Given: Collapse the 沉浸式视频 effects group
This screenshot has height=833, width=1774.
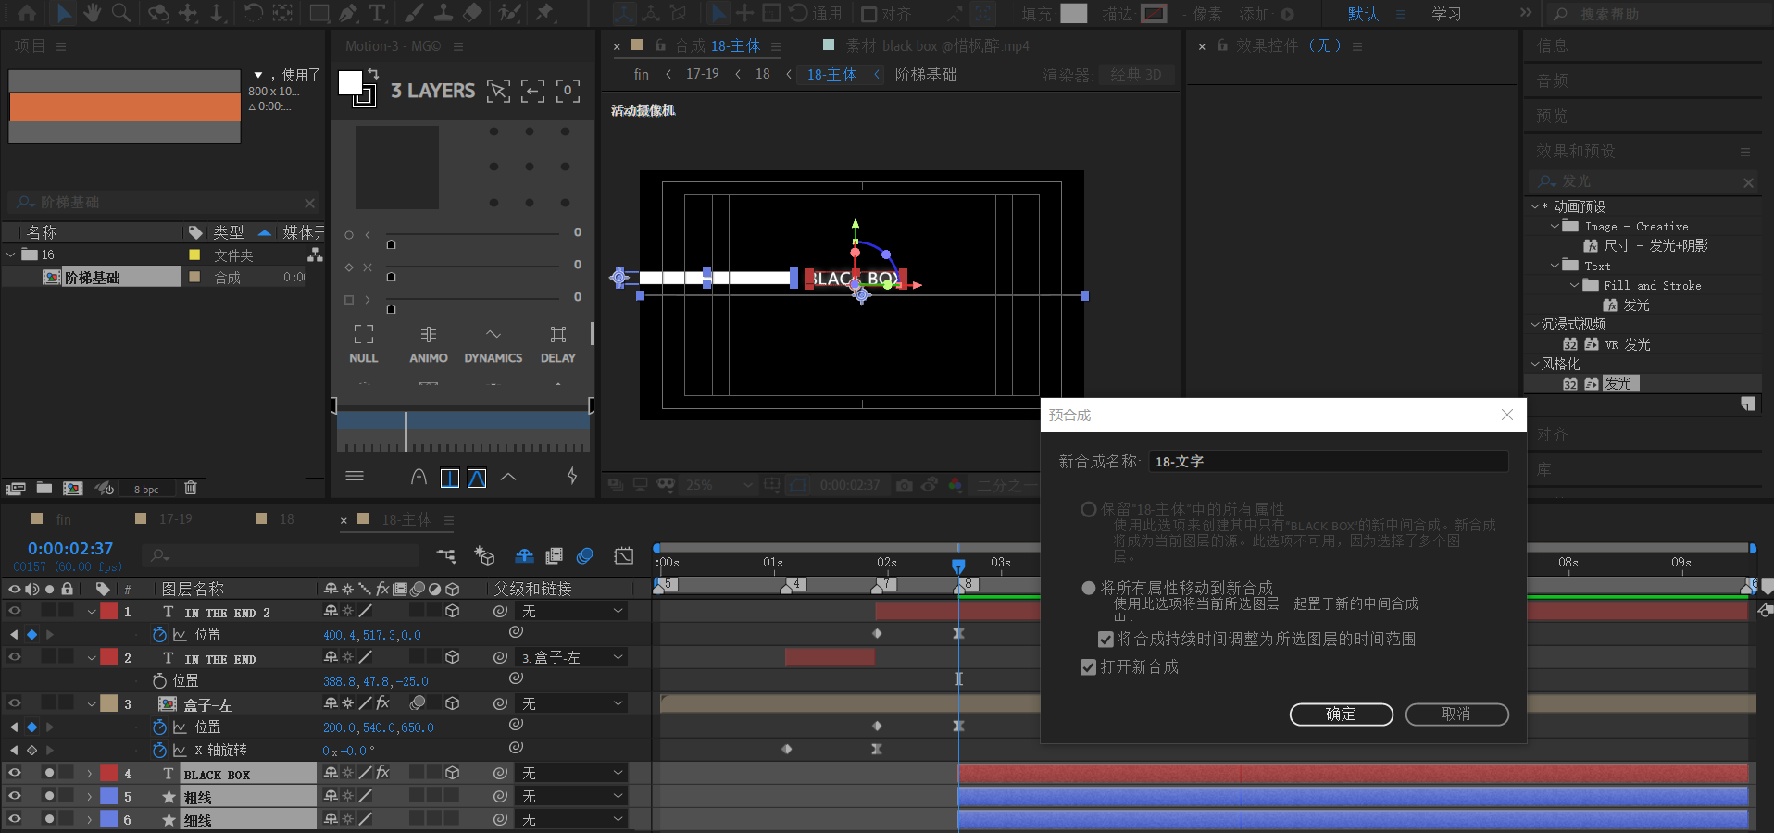Looking at the screenshot, I should (1535, 324).
